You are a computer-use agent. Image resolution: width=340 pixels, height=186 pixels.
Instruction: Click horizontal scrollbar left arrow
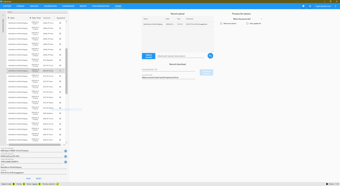tap(8, 145)
